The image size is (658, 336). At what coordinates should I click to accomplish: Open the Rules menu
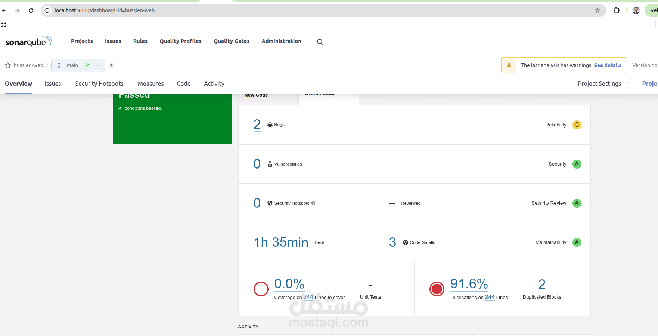click(x=140, y=41)
